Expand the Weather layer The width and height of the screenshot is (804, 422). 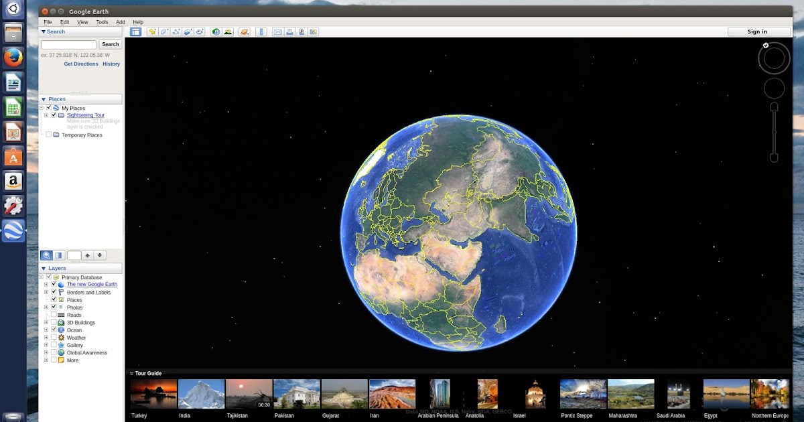(x=46, y=338)
